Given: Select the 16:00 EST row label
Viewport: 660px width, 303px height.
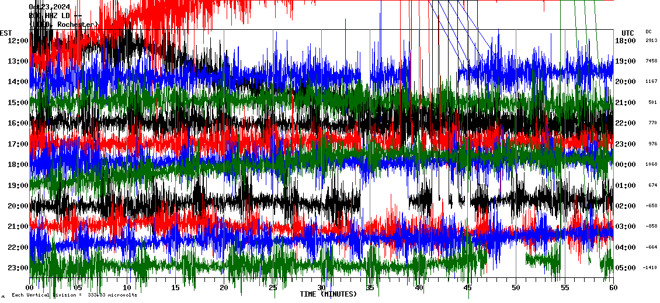Looking at the screenshot, I should [x=19, y=123].
